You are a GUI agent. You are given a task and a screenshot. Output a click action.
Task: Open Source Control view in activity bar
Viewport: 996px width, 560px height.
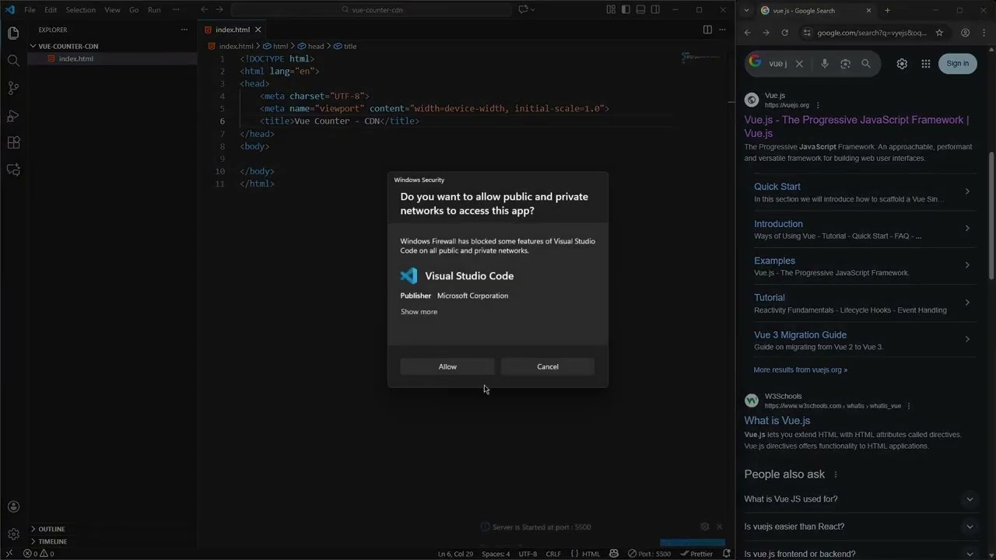tap(13, 88)
